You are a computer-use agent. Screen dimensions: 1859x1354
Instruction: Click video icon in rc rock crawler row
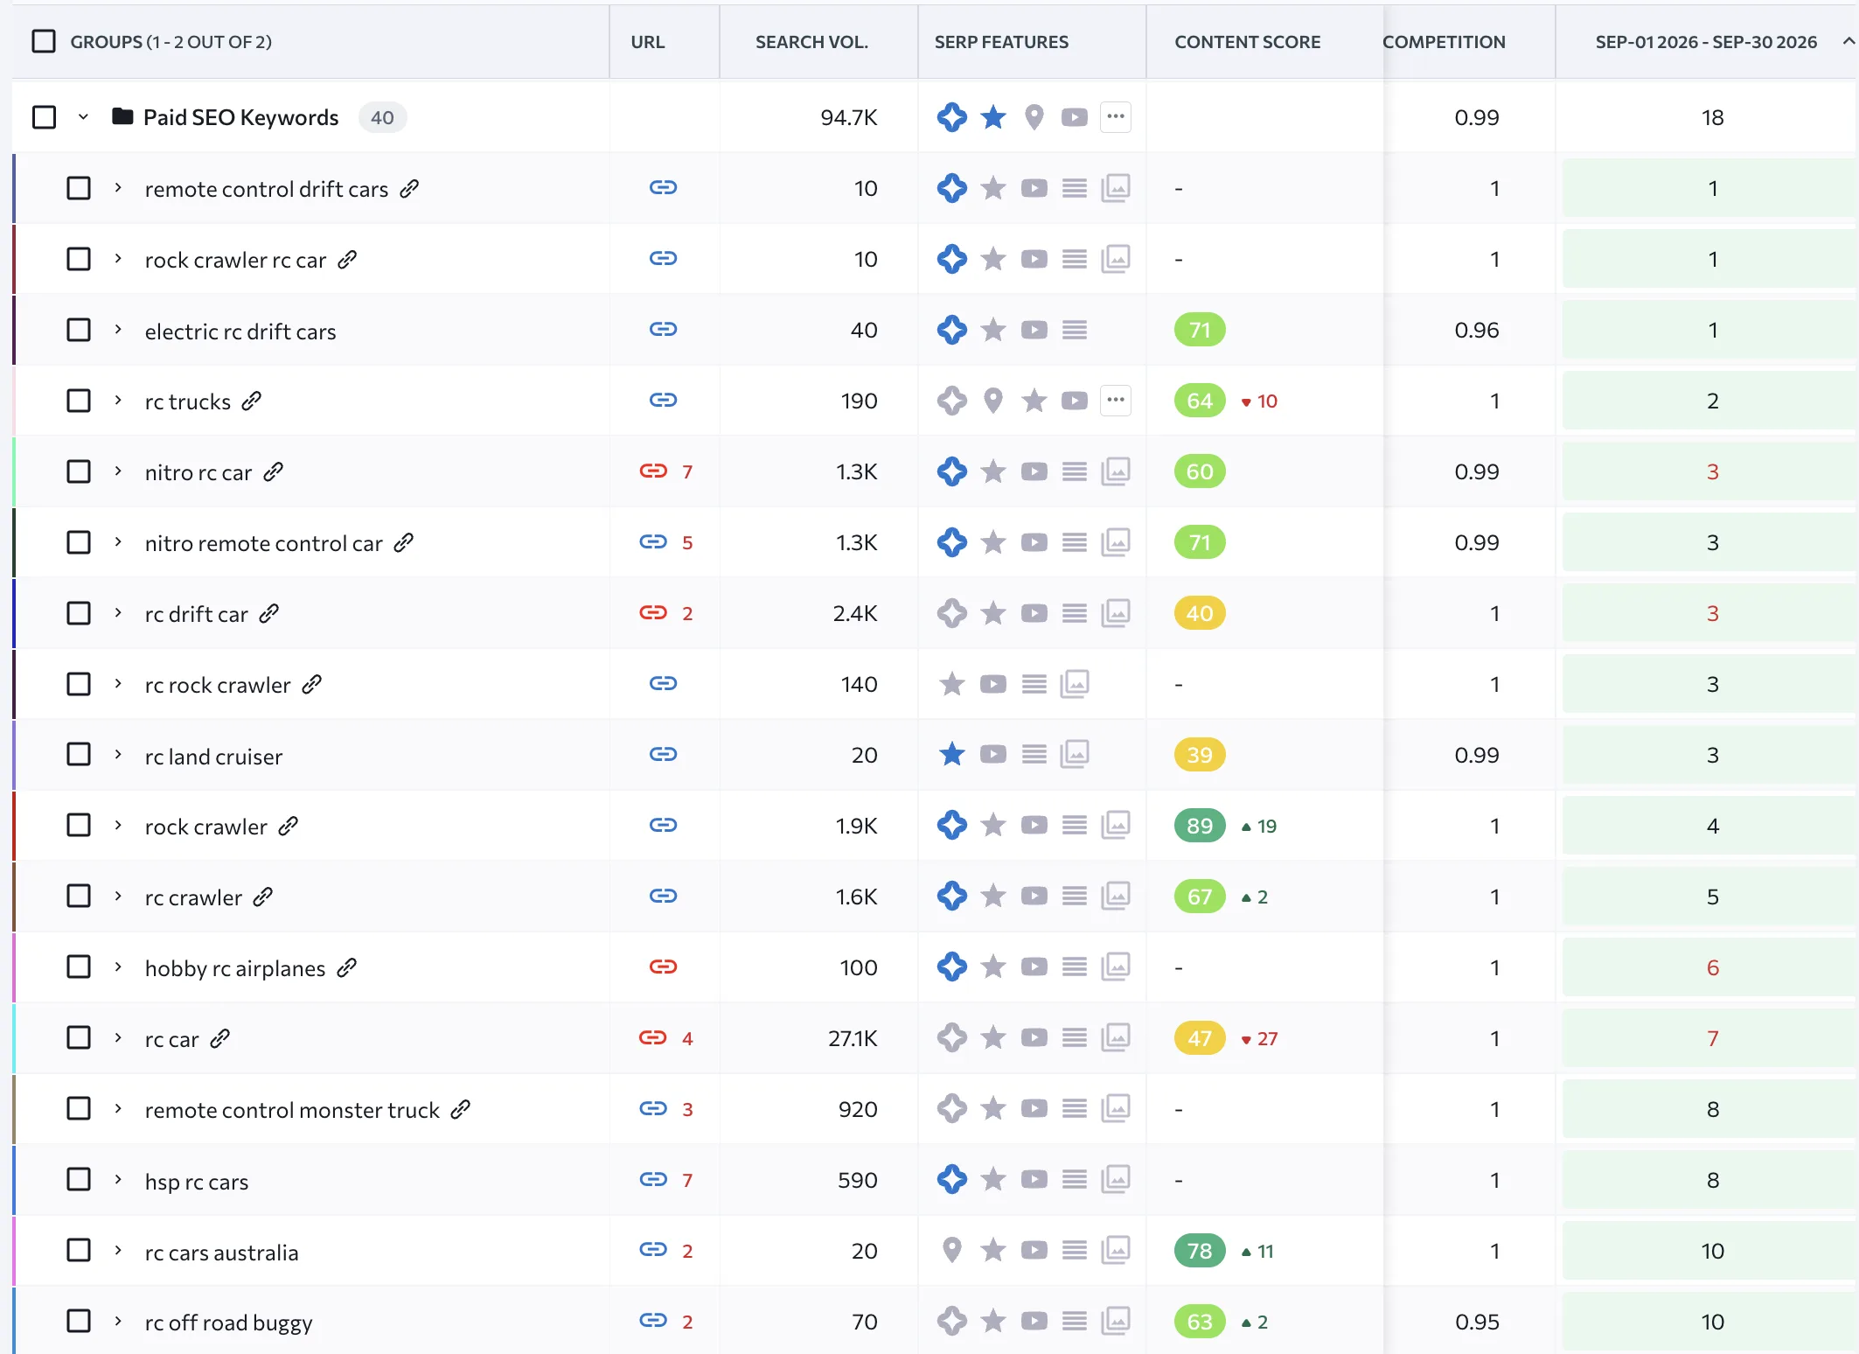[992, 683]
